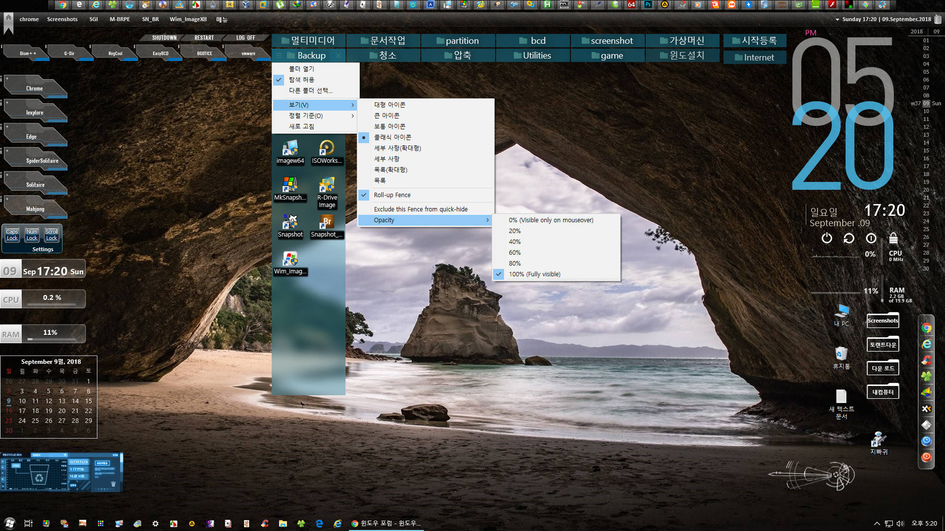Viewport: 945px width, 531px height.
Task: Click dropdown arrow beside Sunday 17:20 date
Action: point(837,20)
